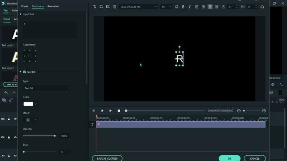287x161 pixels.
Task: Click the Effect letter A preview
Action: coord(28,120)
